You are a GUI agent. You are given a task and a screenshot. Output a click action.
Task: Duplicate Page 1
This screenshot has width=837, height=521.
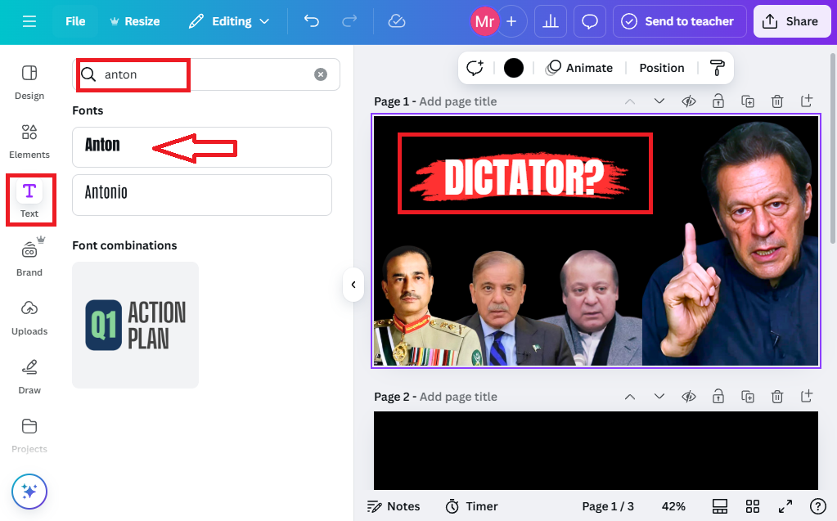point(748,101)
